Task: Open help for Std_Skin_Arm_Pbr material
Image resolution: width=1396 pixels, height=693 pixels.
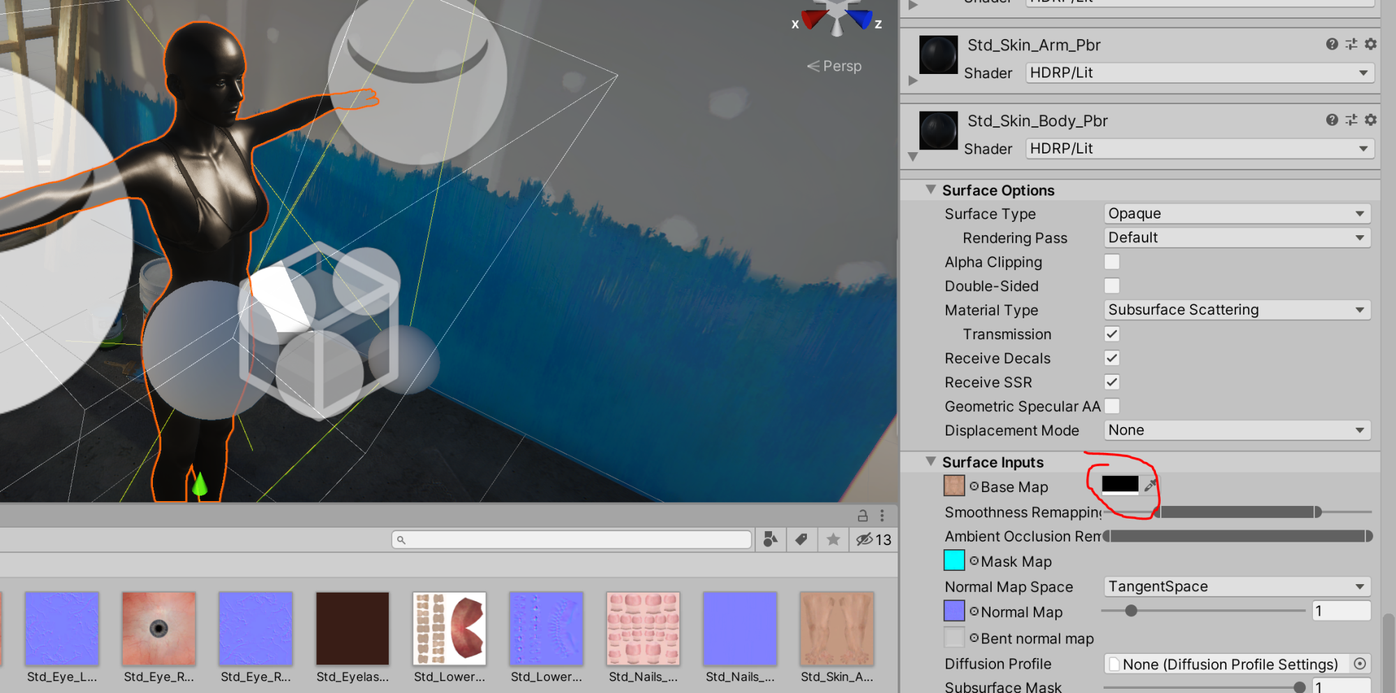Action: tap(1332, 45)
